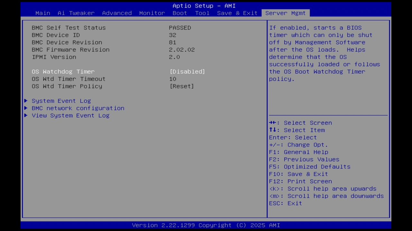
Task: Expand the System Event Log entry
Action: click(x=61, y=101)
